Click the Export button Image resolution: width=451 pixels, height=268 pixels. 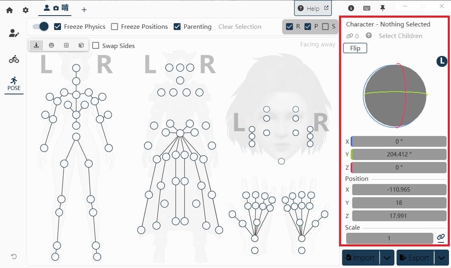pos(415,258)
